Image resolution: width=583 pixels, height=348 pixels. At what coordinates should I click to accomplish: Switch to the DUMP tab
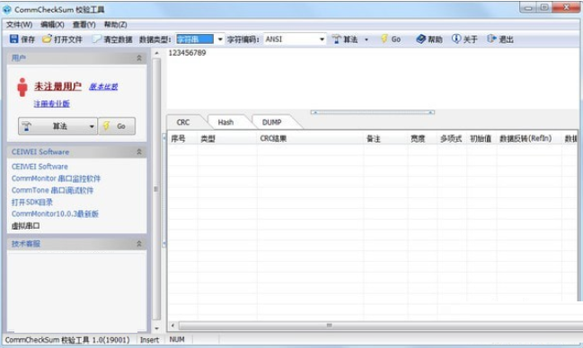[272, 122]
